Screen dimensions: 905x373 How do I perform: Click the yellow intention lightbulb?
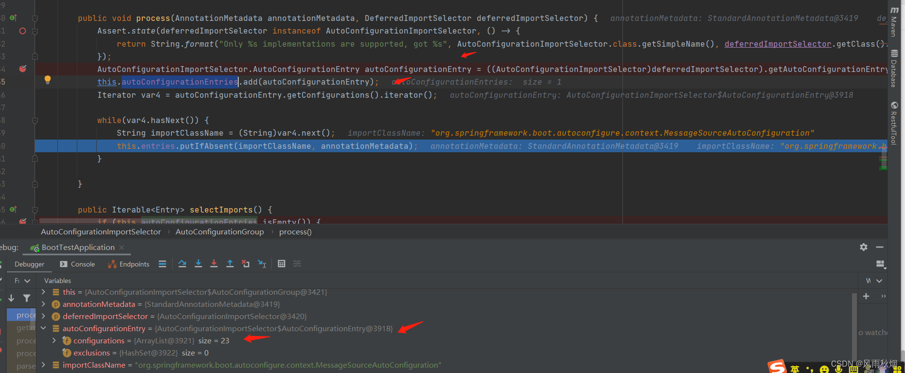coord(47,80)
